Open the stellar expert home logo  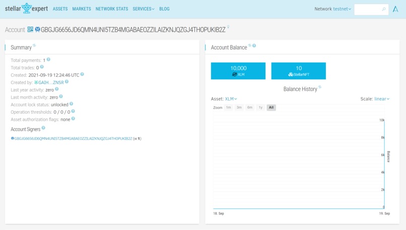point(26,9)
